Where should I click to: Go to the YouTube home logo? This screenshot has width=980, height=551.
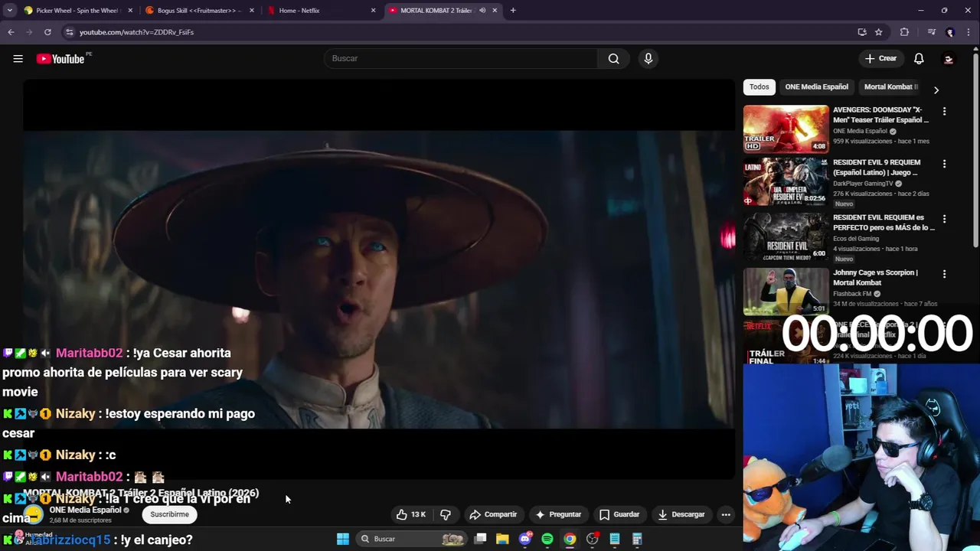(60, 59)
